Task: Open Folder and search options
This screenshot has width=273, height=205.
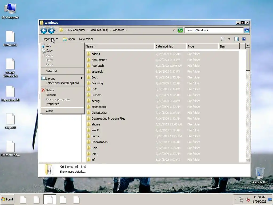Action: click(62, 83)
